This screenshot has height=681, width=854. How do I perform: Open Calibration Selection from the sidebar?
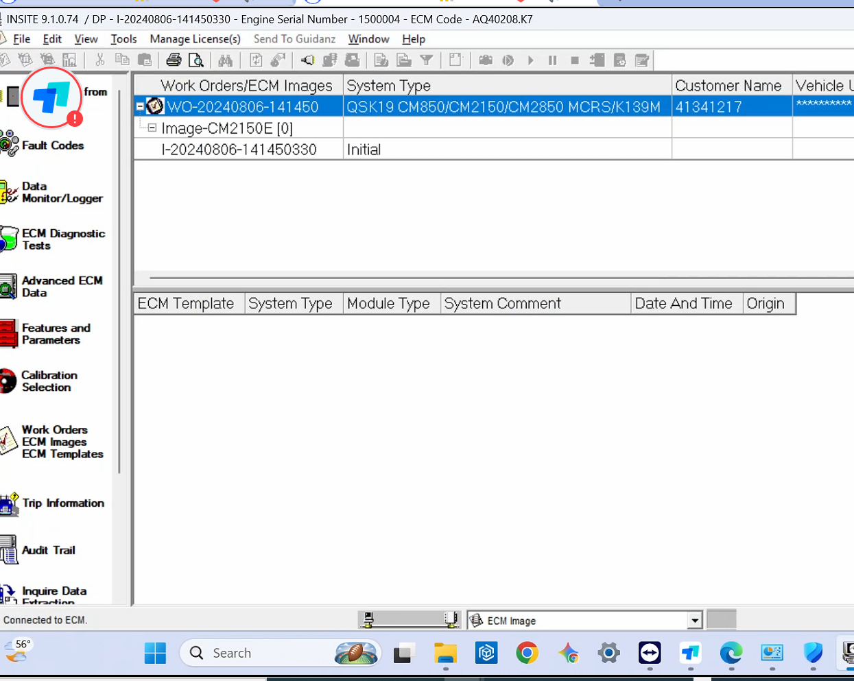(x=39, y=381)
